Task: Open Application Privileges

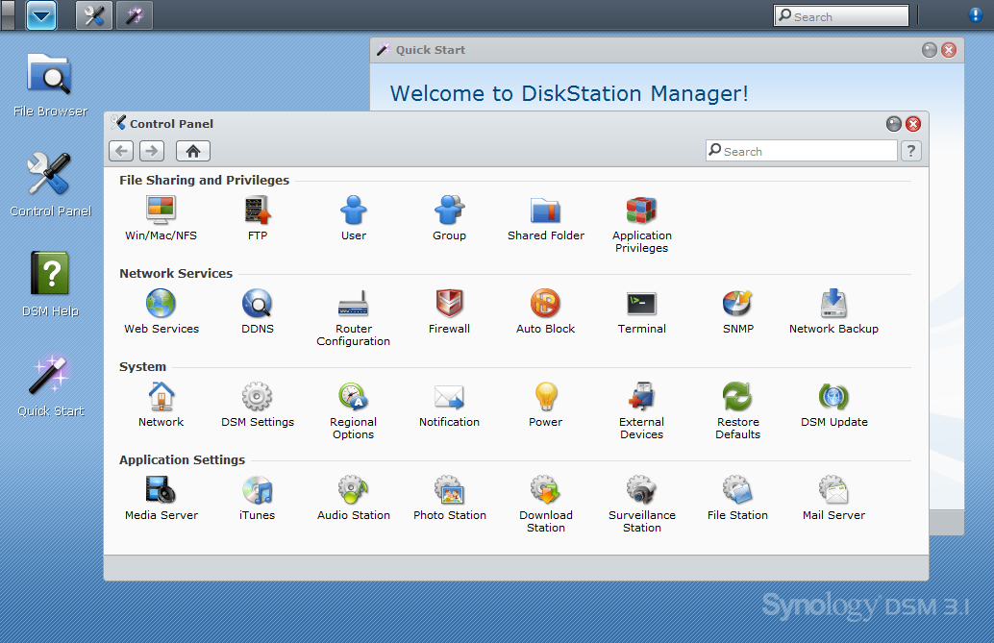Action: (x=641, y=225)
